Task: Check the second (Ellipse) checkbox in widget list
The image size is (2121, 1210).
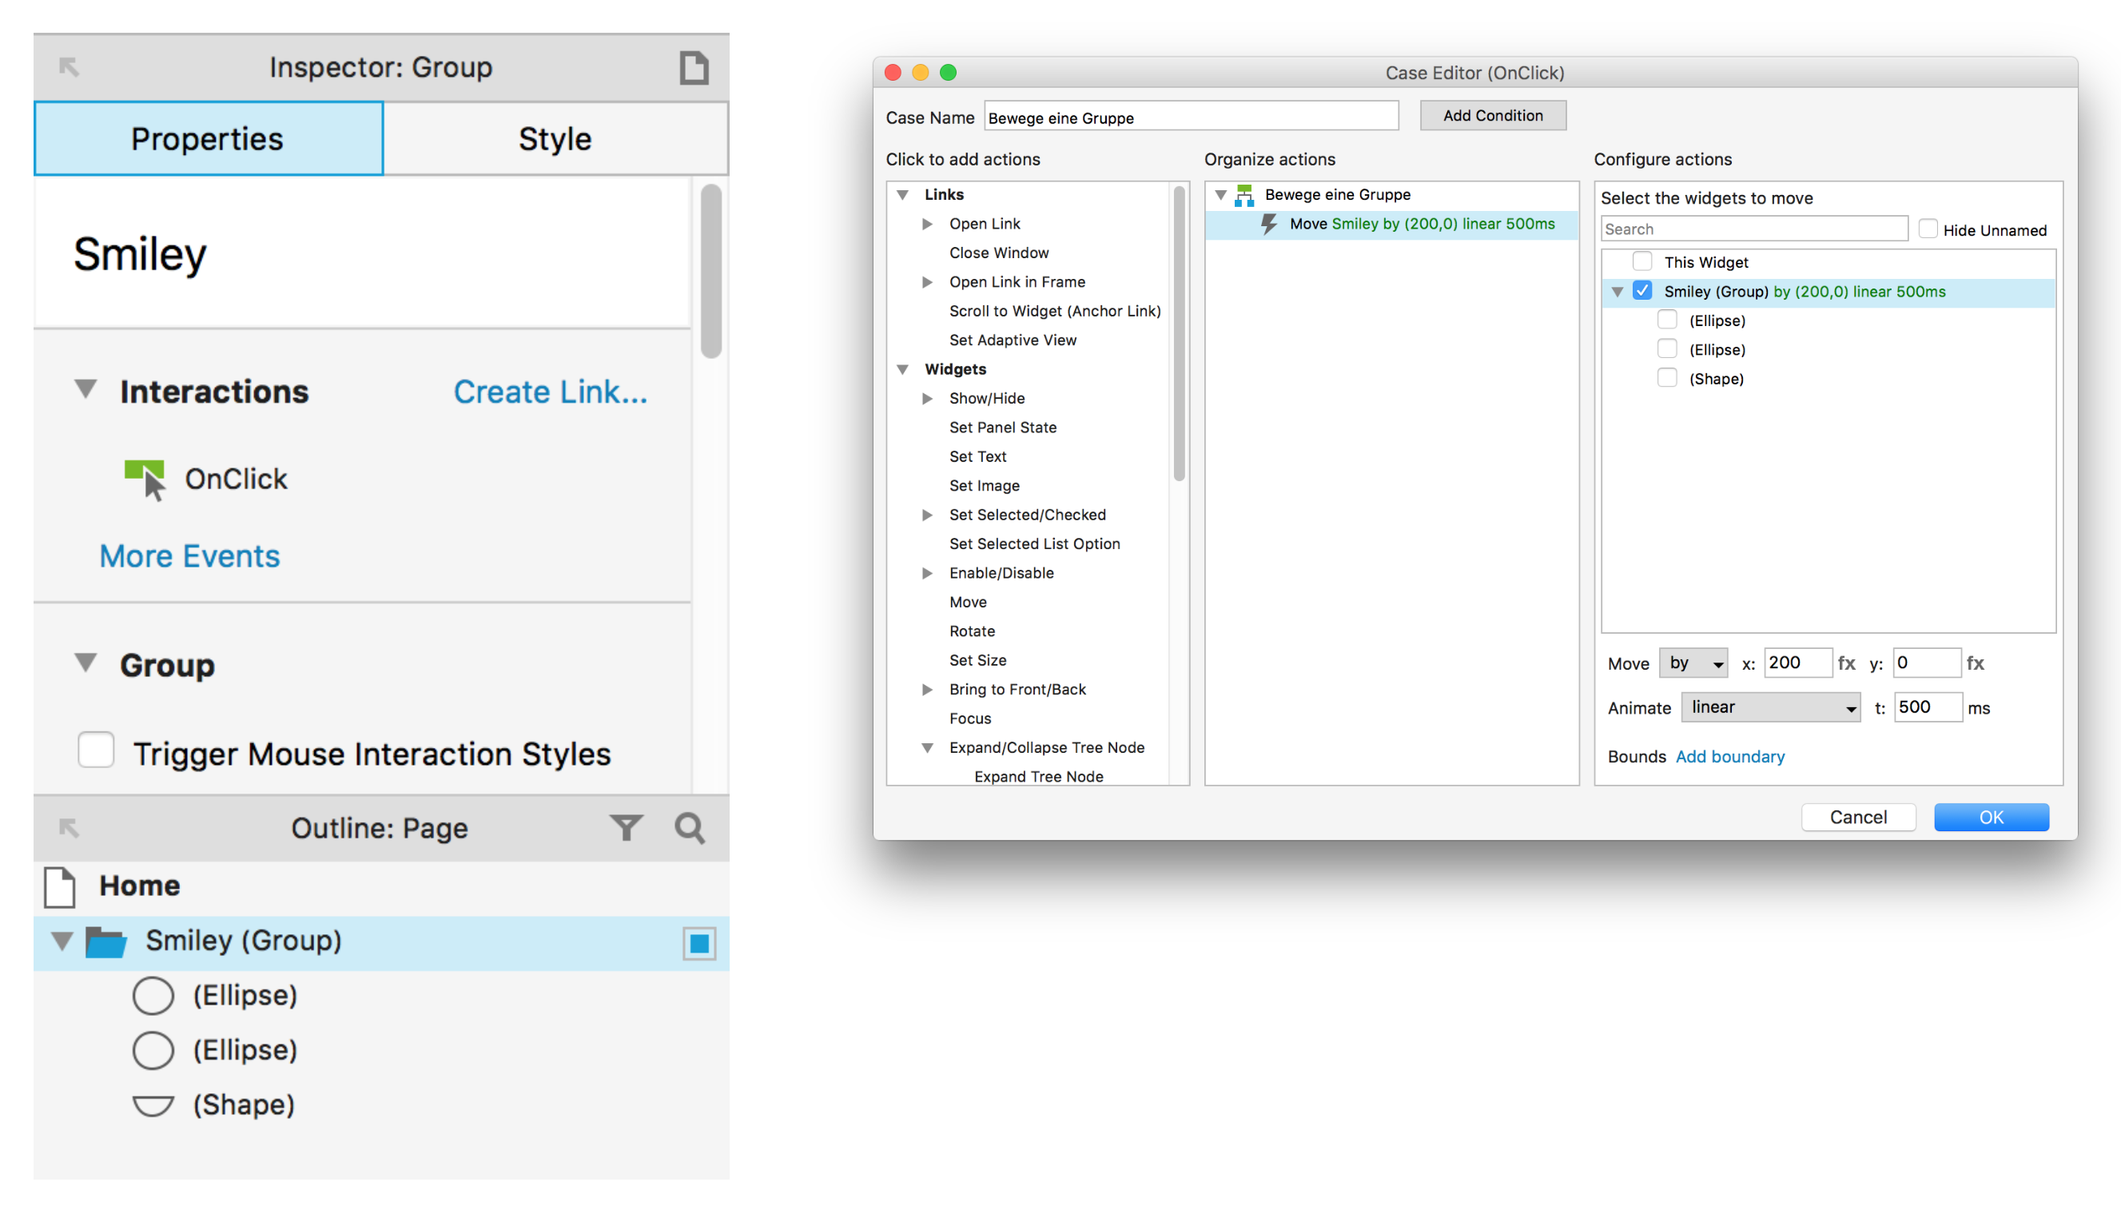Action: click(x=1666, y=349)
